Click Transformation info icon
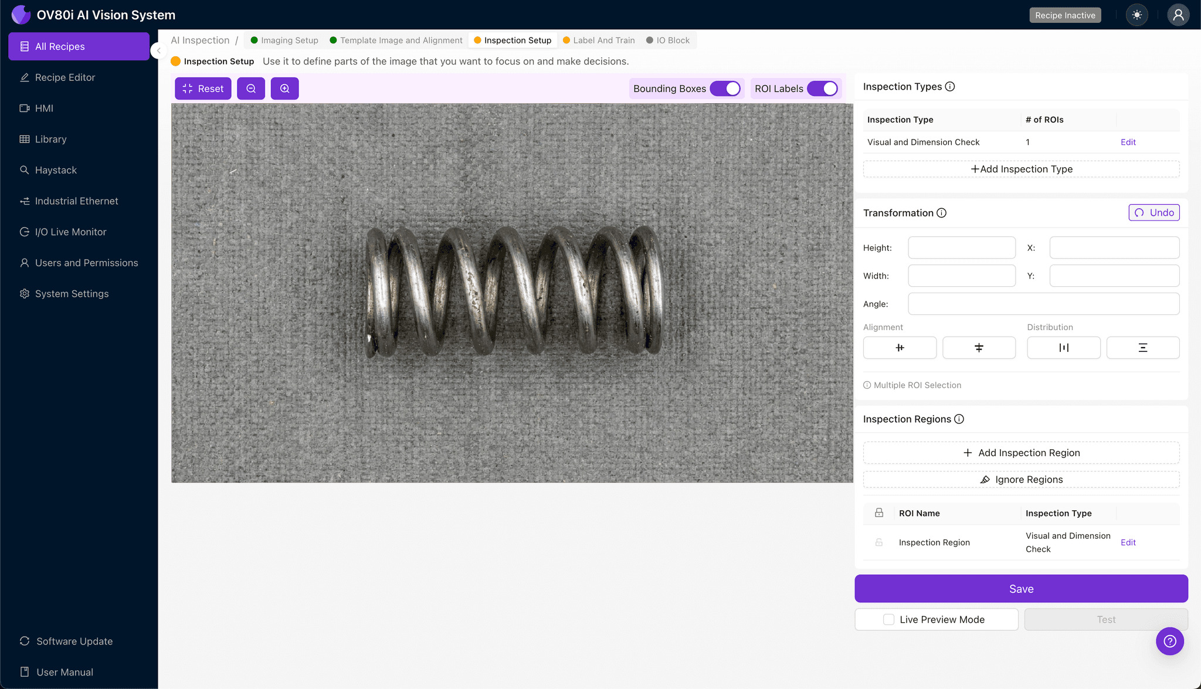The image size is (1201, 689). (x=942, y=213)
